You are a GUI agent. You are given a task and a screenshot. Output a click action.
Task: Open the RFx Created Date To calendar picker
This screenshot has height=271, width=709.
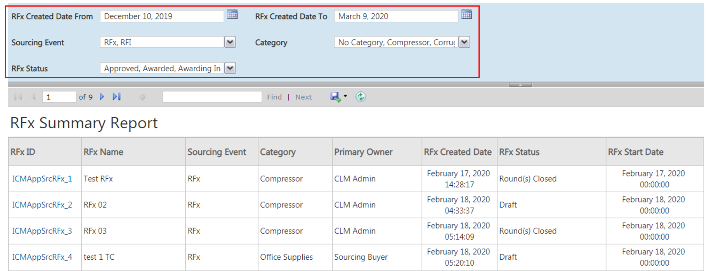tap(466, 15)
